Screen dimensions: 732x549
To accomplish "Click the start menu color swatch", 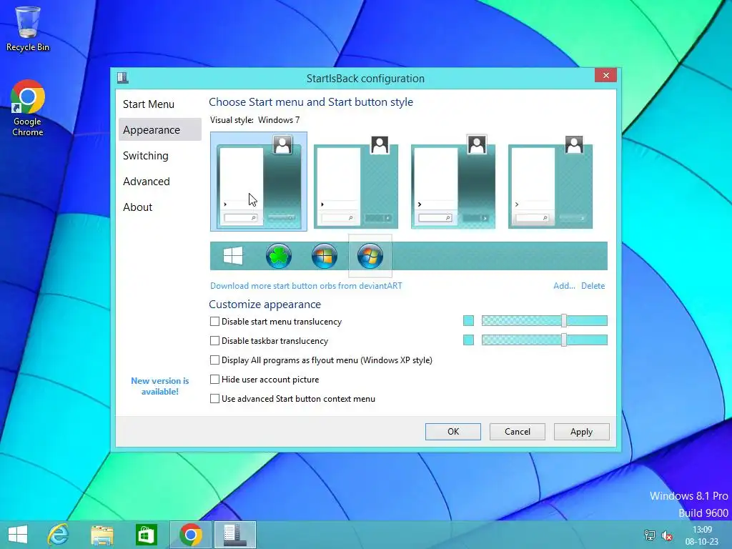I will coord(468,321).
